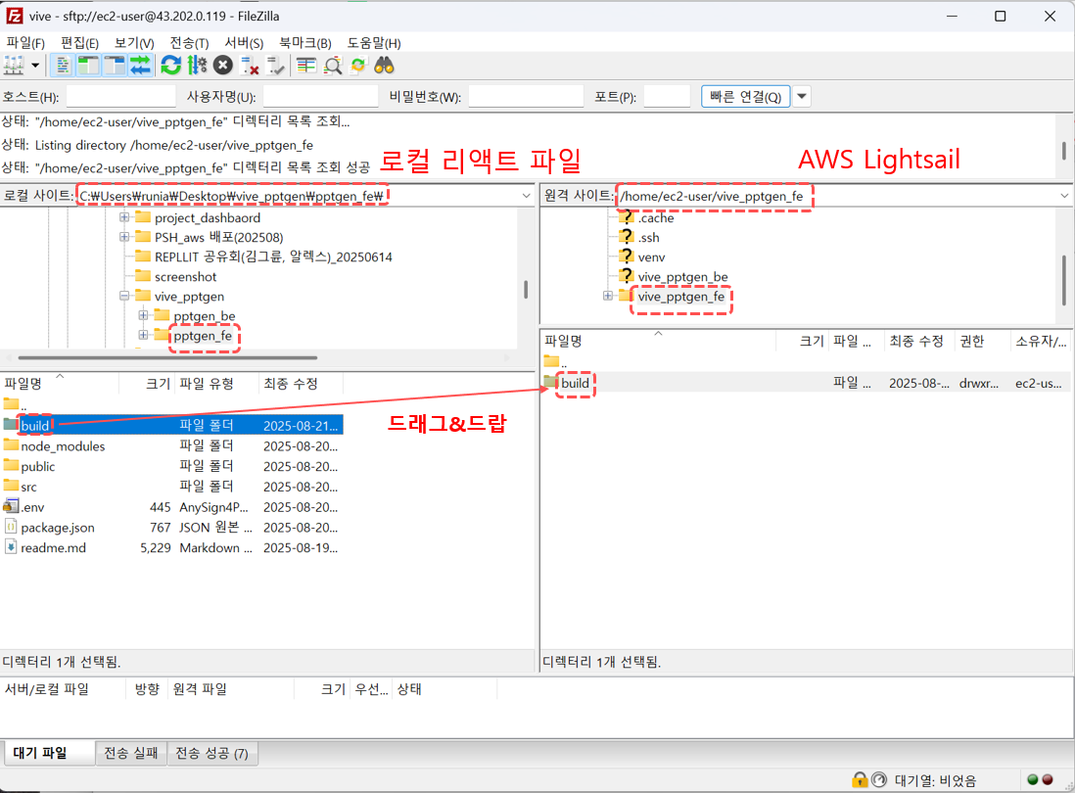Screen dimensions: 1075x793
Task: Open the directory listing filters dialog
Action: pos(306,66)
